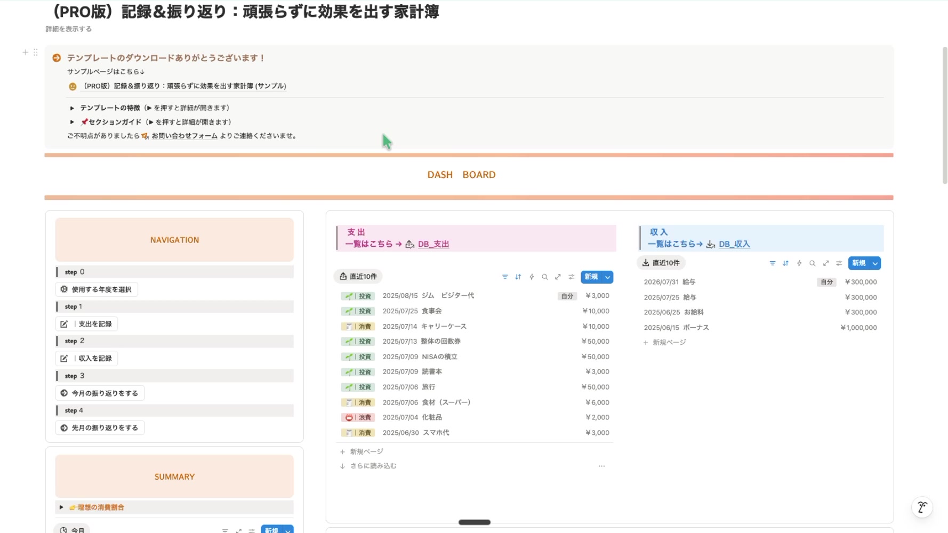Open dropdown arrow next to expense 新規 button
Viewport: 948px width, 533px height.
pyautogui.click(x=608, y=277)
